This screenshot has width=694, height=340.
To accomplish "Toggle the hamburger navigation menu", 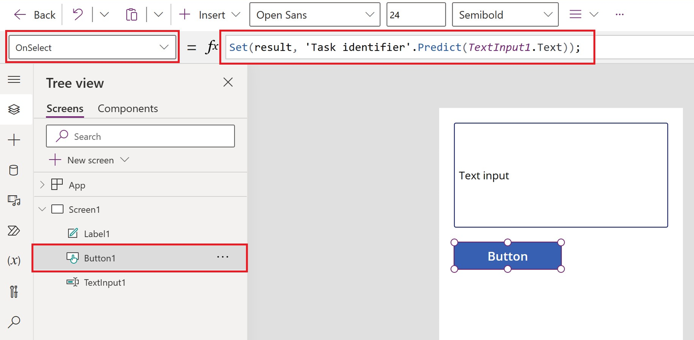I will point(14,79).
